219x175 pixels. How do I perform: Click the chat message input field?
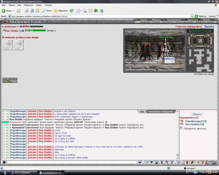(x=72, y=162)
